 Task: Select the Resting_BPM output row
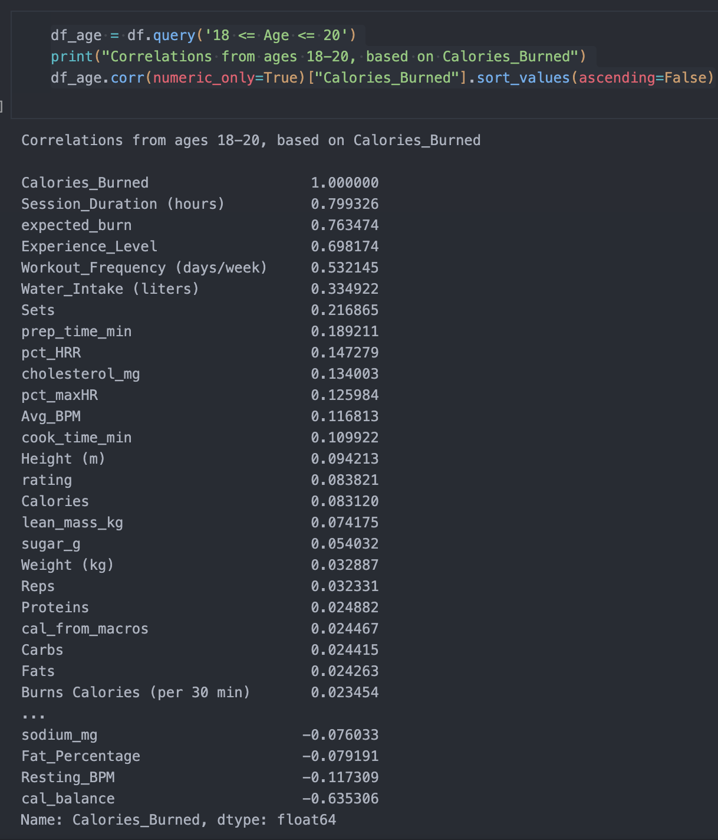pos(68,777)
